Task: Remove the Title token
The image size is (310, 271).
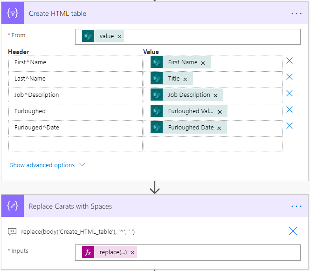Action: point(185,79)
